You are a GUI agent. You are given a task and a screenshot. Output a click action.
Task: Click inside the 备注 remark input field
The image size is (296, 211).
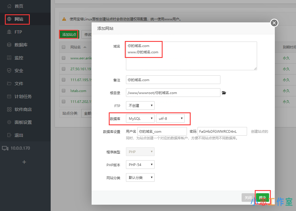(x=173, y=80)
